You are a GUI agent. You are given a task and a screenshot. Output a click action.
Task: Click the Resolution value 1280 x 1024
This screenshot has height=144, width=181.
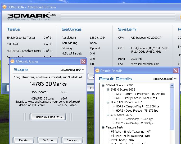pyautogui.click(x=98, y=38)
